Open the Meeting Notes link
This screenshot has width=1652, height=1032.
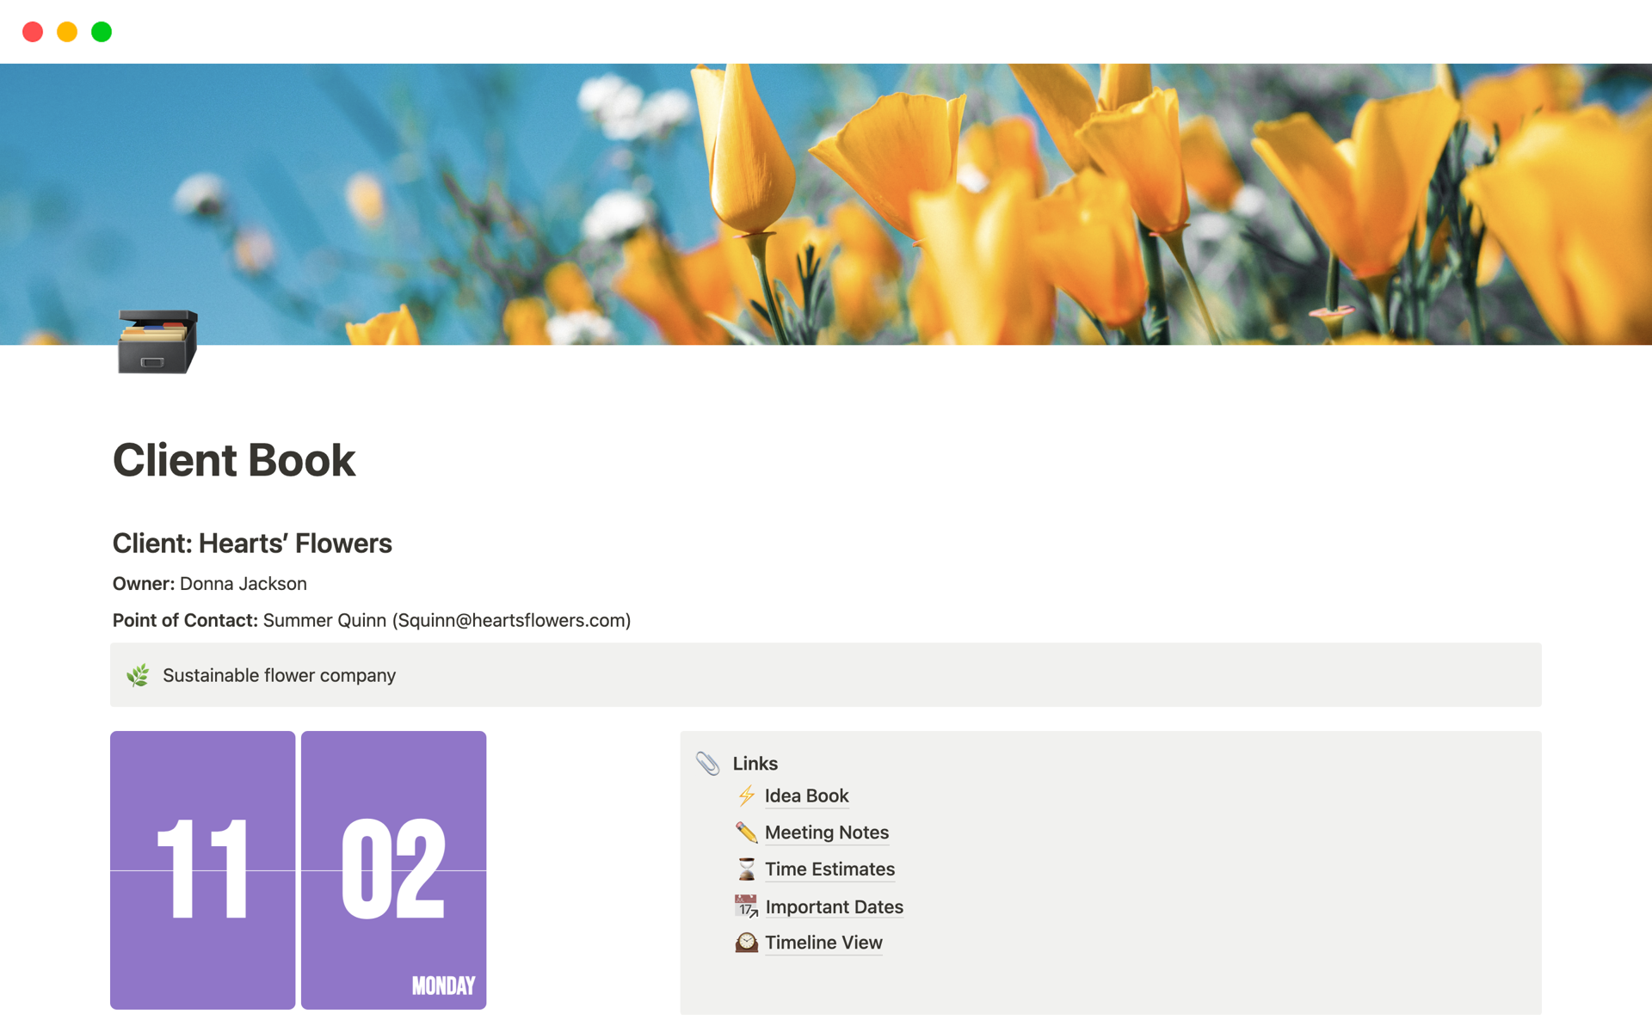(x=826, y=832)
